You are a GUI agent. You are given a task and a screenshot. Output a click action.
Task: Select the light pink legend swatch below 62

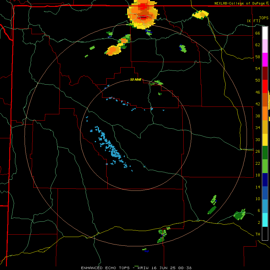pyautogui.click(x=265, y=46)
